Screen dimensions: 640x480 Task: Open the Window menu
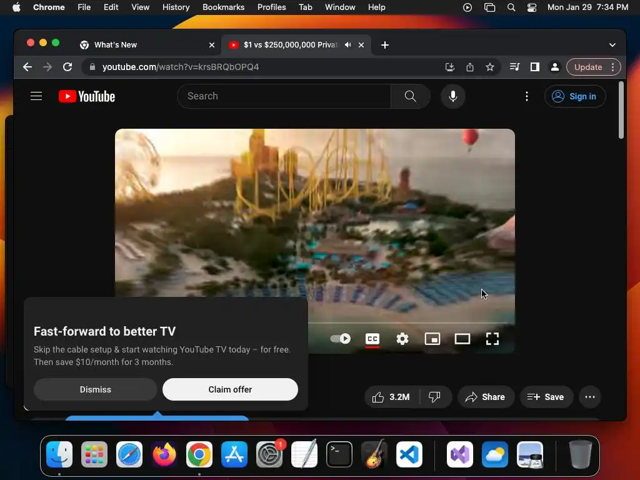(x=340, y=7)
